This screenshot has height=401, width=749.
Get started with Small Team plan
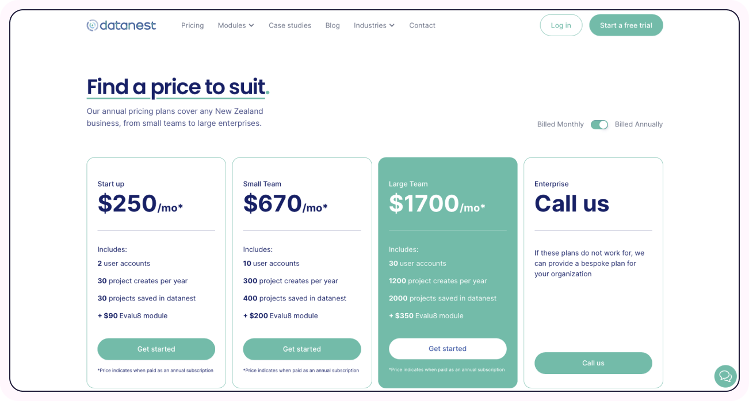tap(302, 349)
